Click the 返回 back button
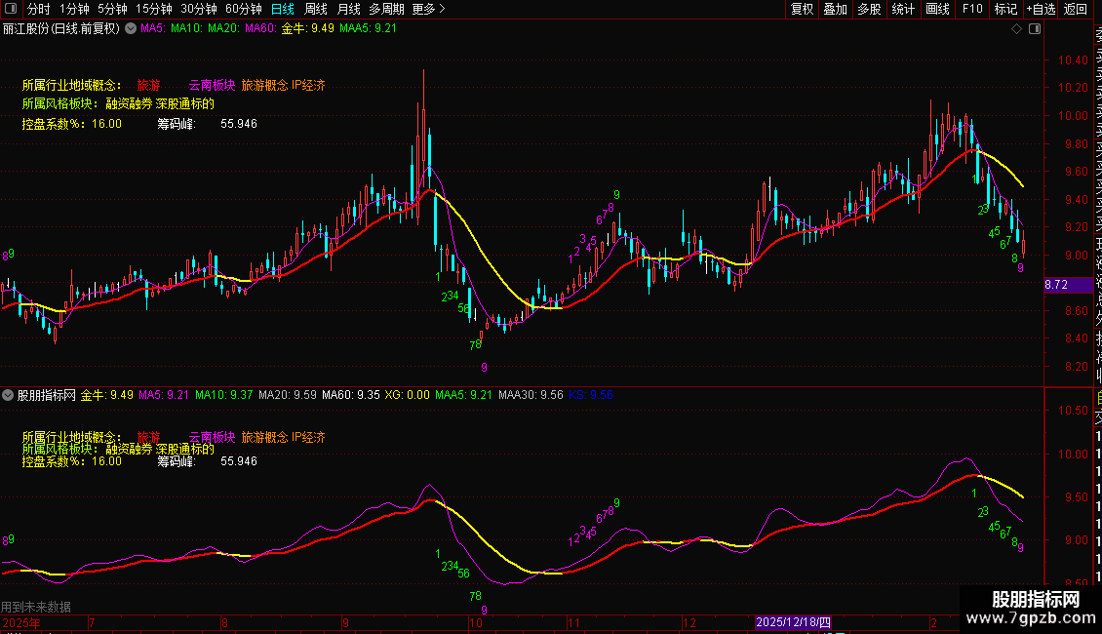Screen dimensions: 1102x634 [1076, 9]
